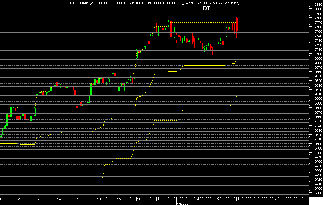Viewport: 323px width, 205px height.
Task: Click date label 24 on the time axis
Action: [59, 199]
